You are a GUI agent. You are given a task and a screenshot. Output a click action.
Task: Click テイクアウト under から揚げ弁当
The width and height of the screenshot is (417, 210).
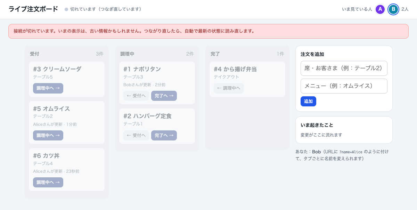click(x=226, y=77)
